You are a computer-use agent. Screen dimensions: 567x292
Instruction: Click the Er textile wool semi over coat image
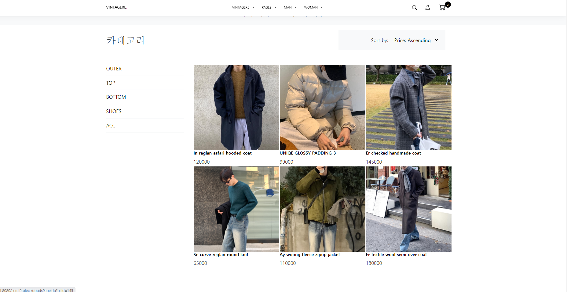(408, 209)
